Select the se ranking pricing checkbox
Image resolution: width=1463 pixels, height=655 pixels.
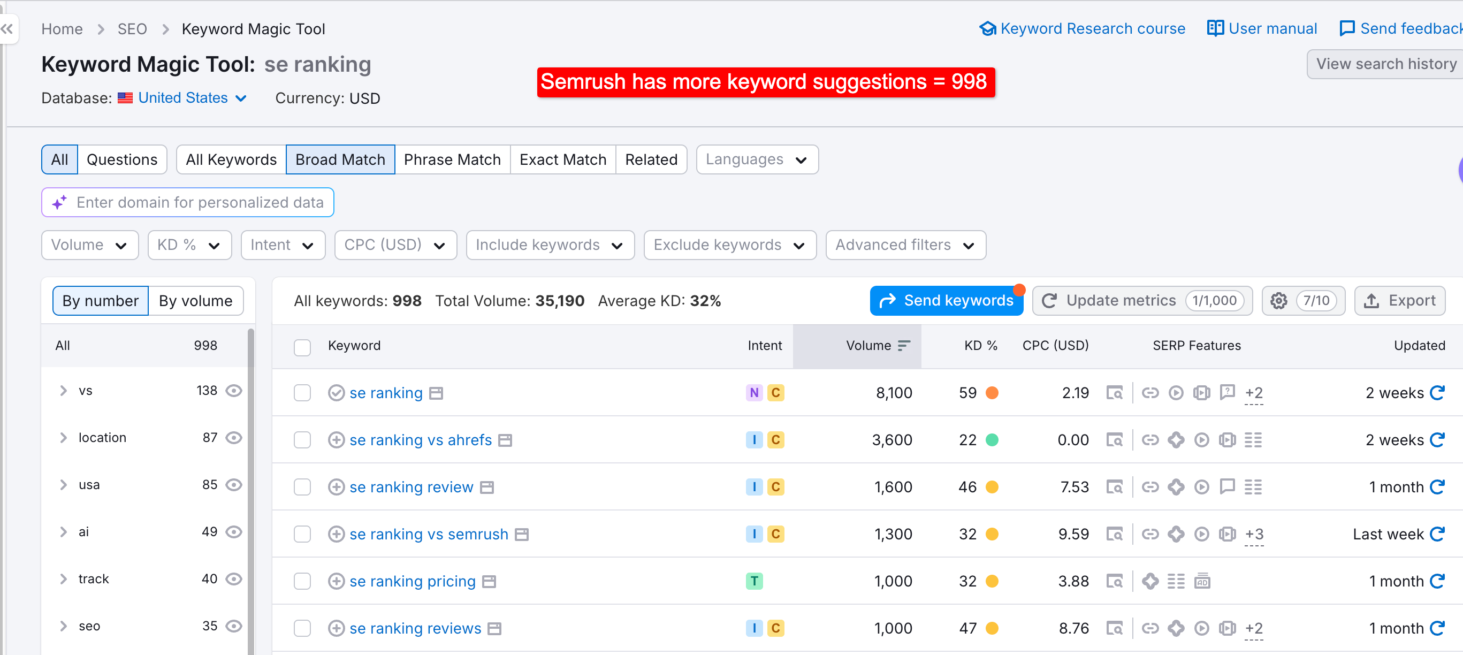coord(302,581)
